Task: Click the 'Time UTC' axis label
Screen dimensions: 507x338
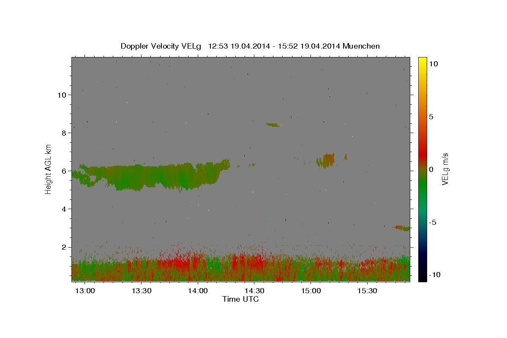Action: tap(240, 299)
